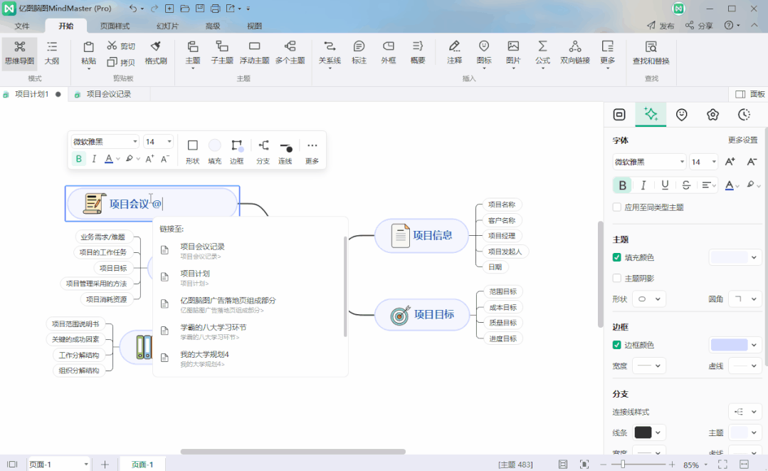Select 项目计划 in link suggestions

250,277
